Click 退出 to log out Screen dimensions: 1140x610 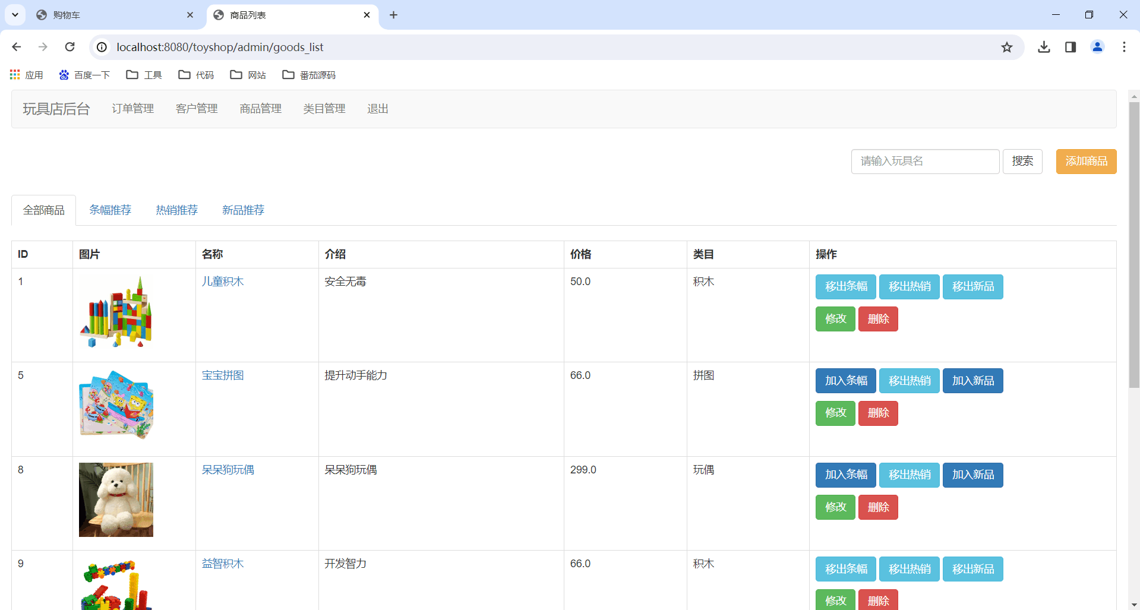point(378,109)
